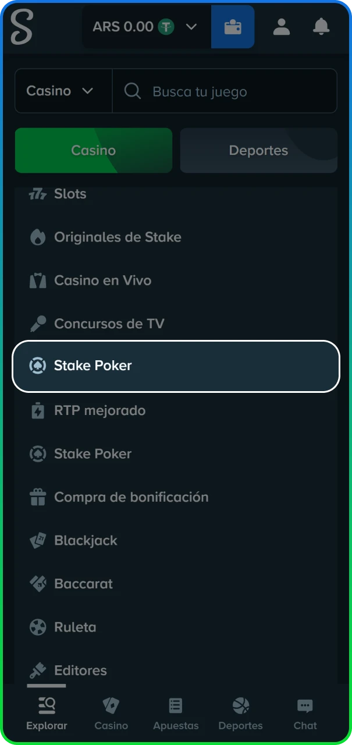Open the user profile icon
Image resolution: width=352 pixels, height=745 pixels.
coord(281,27)
